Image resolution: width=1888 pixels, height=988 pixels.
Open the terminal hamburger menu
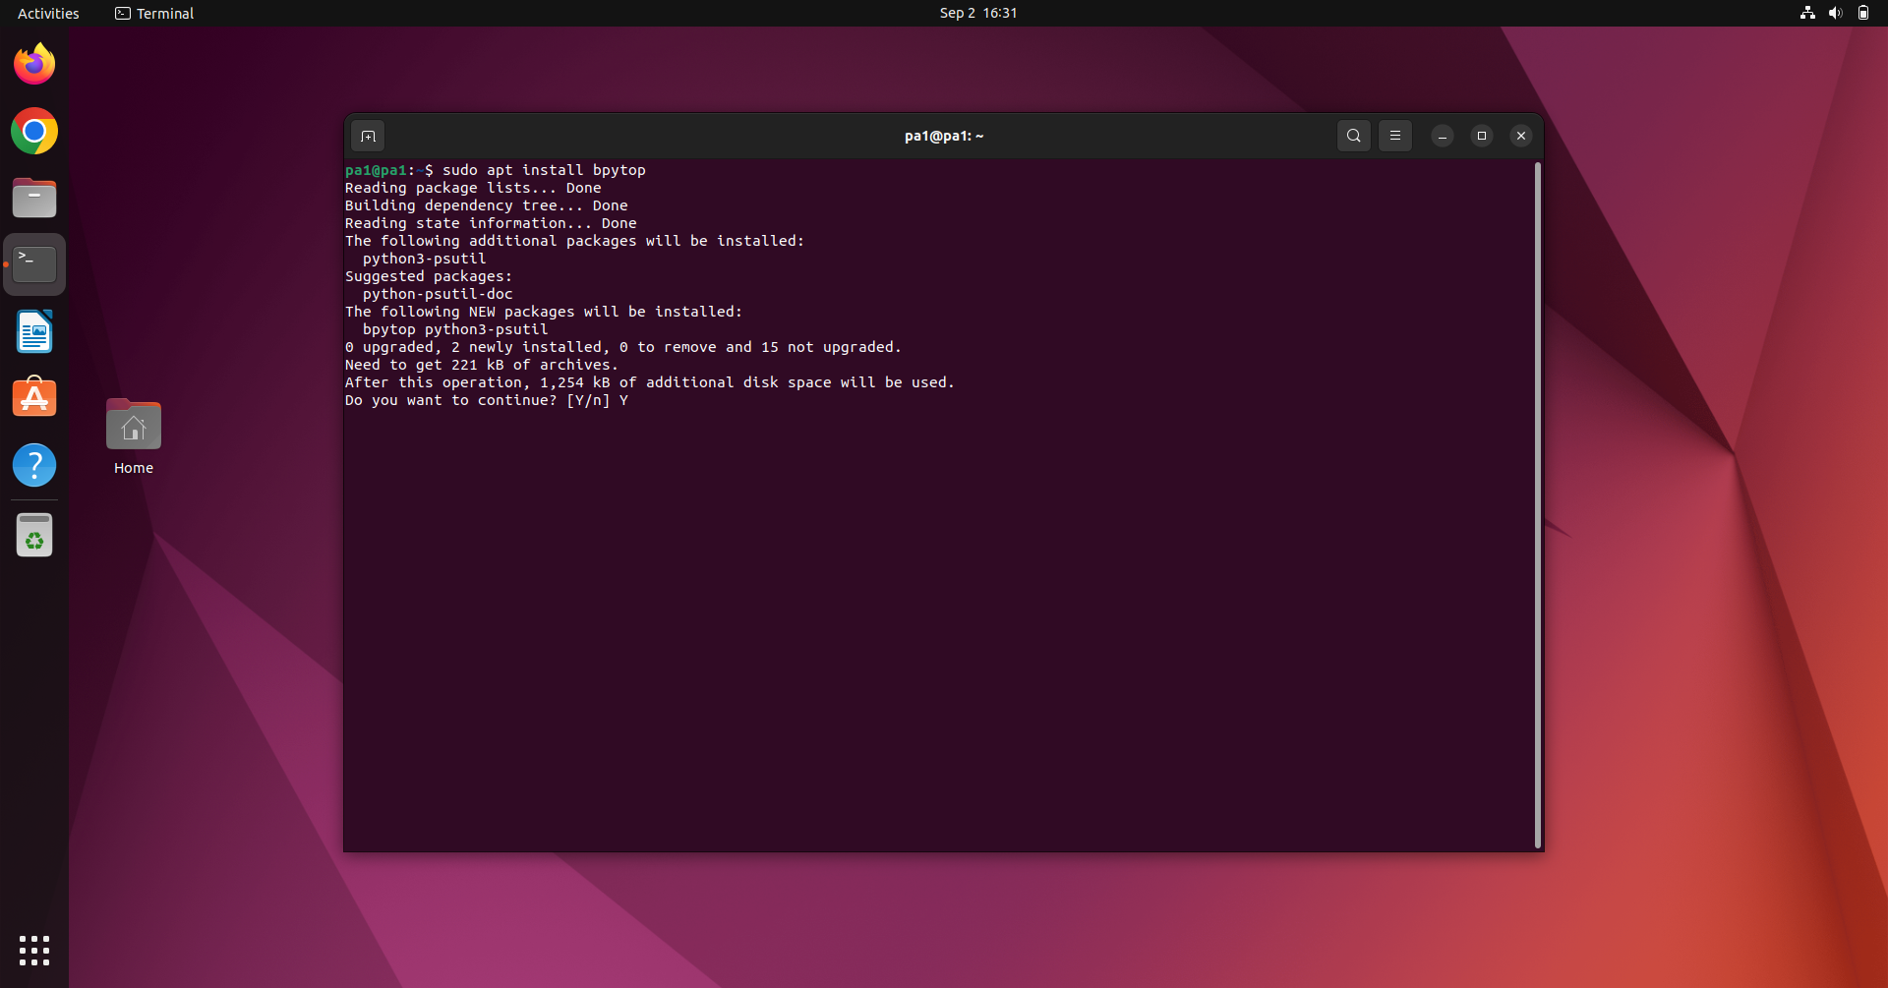[1395, 136]
